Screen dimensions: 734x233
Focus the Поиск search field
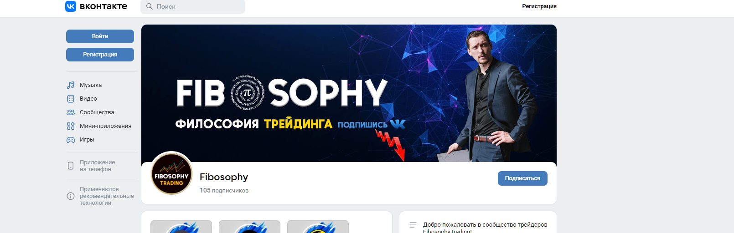pyautogui.click(x=193, y=6)
